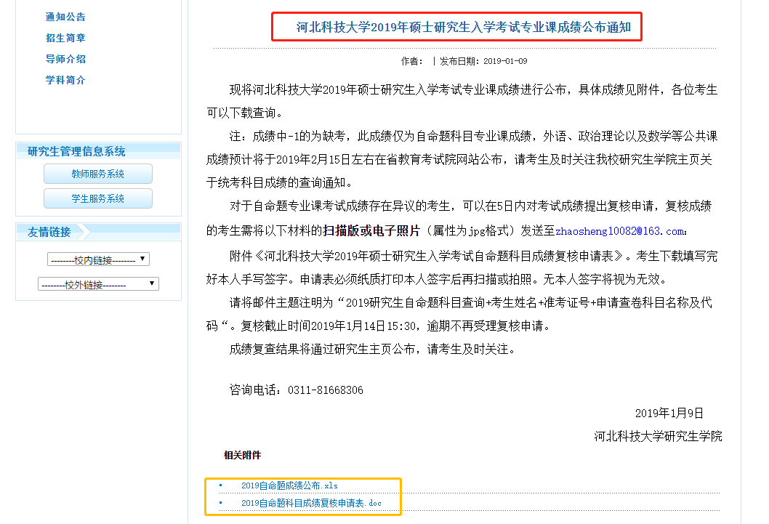Image resolution: width=769 pixels, height=524 pixels.
Task: Click the 研究生管理信息系统 panel header
Action: pos(76,151)
